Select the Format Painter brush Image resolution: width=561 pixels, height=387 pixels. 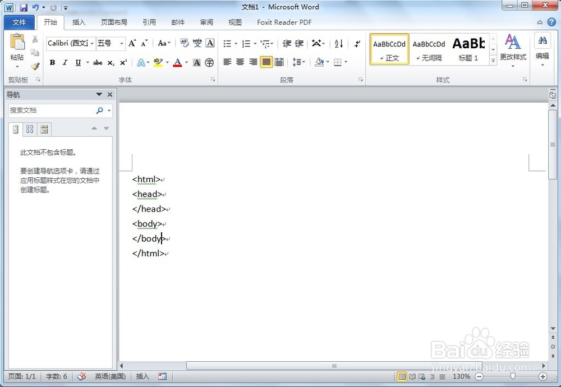[35, 66]
